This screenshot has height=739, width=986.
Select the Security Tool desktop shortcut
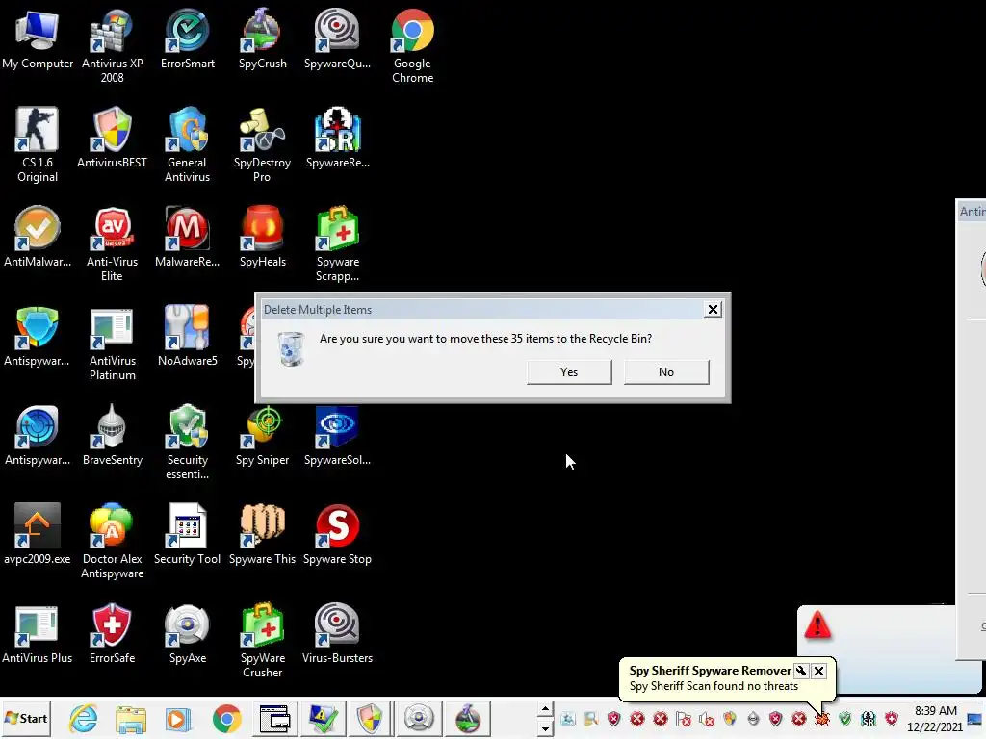click(188, 535)
